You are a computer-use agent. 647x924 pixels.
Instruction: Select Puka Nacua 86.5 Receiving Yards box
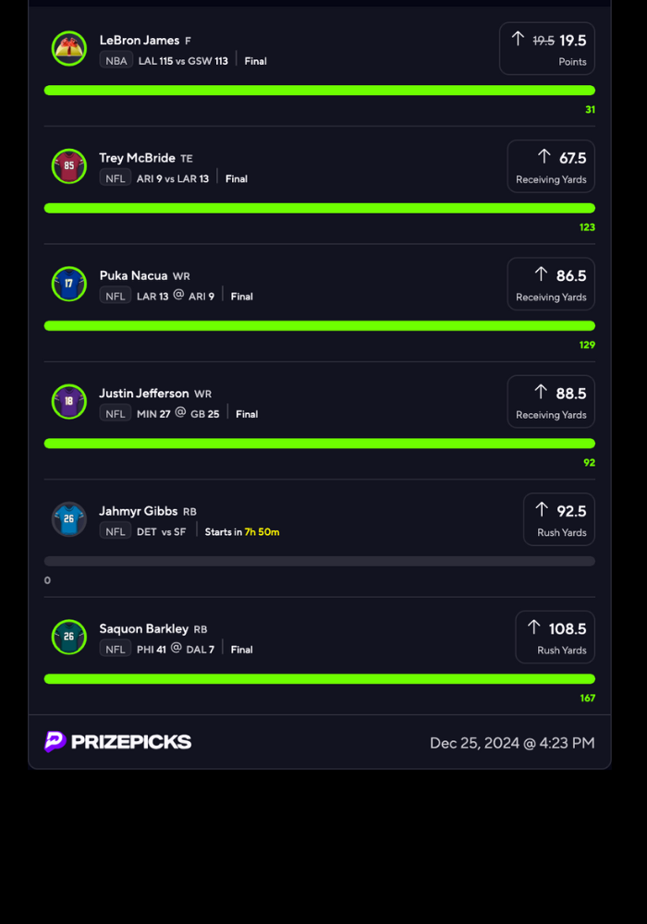(x=550, y=284)
